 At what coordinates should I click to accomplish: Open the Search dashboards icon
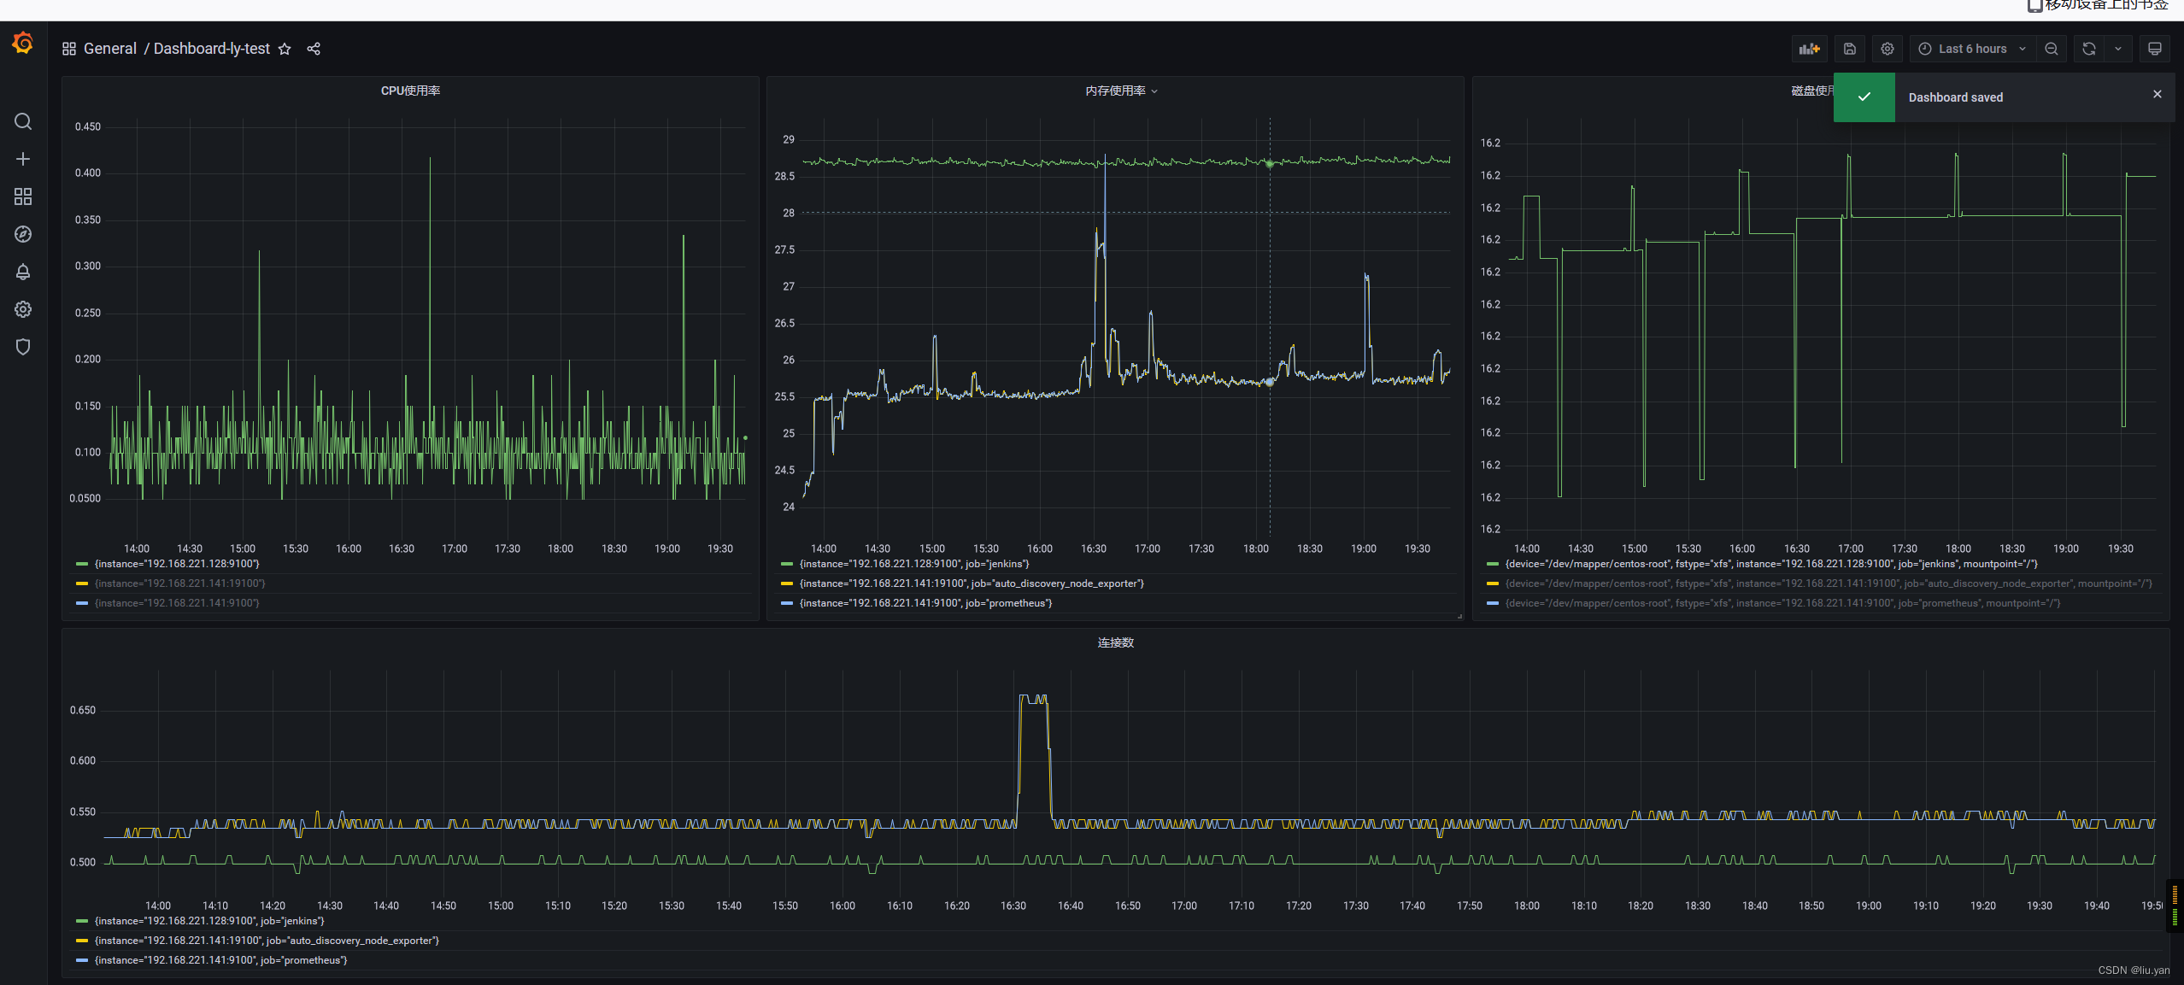click(x=23, y=121)
